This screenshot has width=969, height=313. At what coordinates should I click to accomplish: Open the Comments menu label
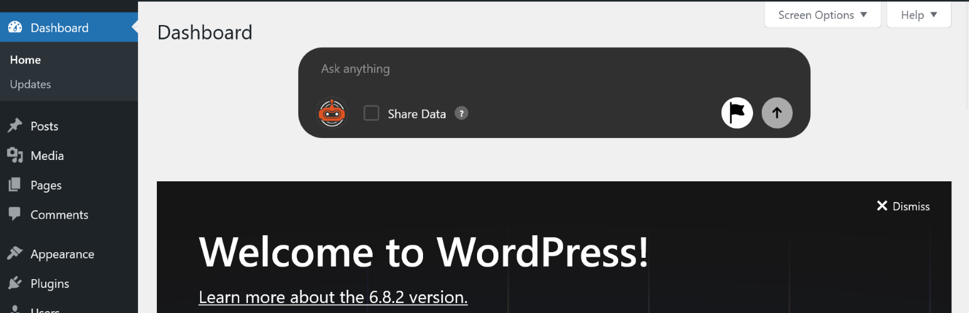[60, 215]
